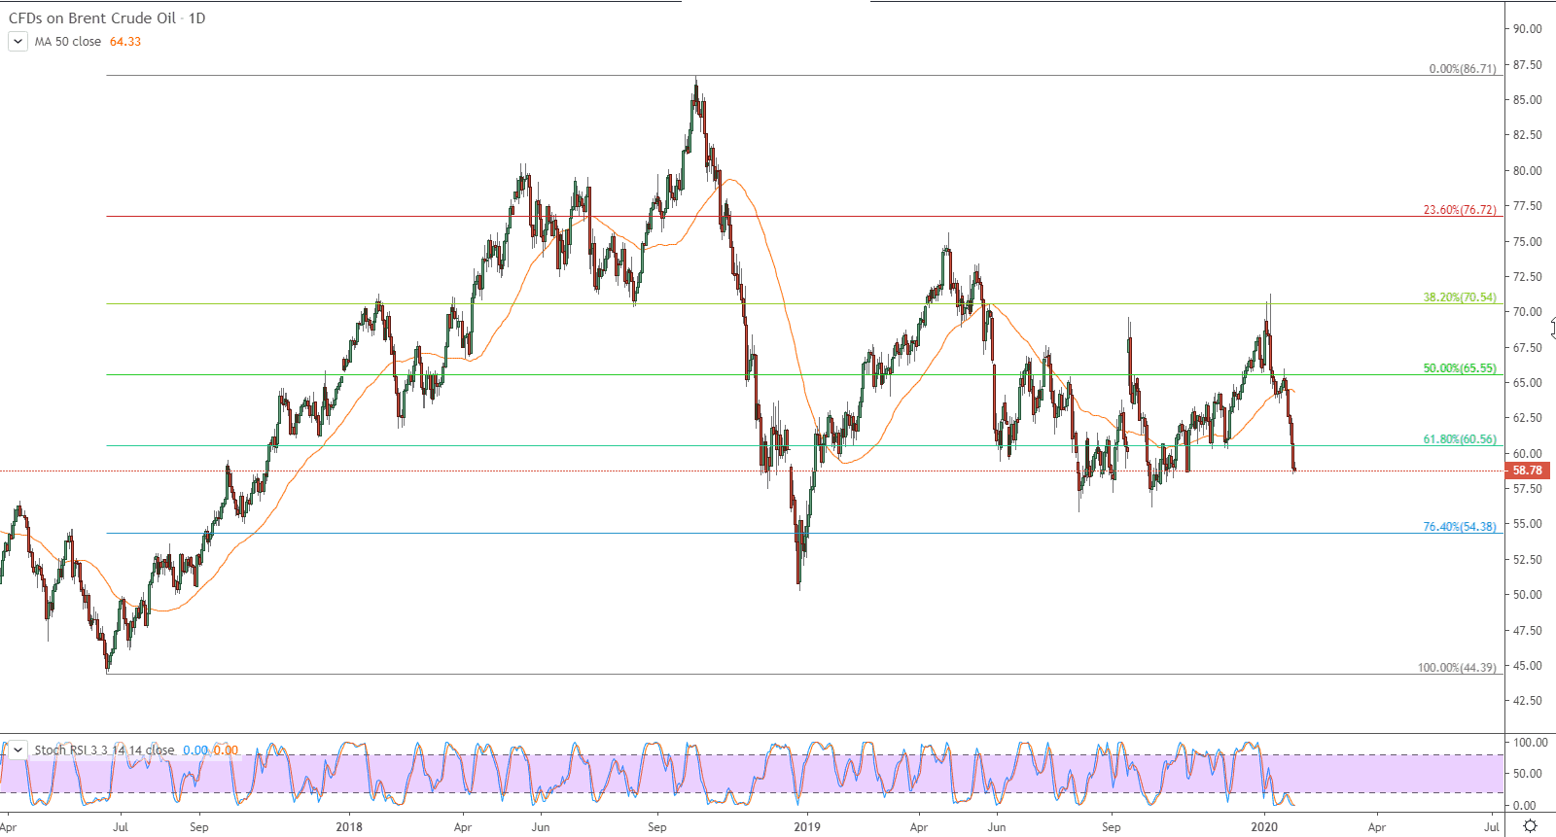The height and width of the screenshot is (837, 1556).
Task: Click the orange Stoch RSI value 0.00
Action: coord(226,750)
